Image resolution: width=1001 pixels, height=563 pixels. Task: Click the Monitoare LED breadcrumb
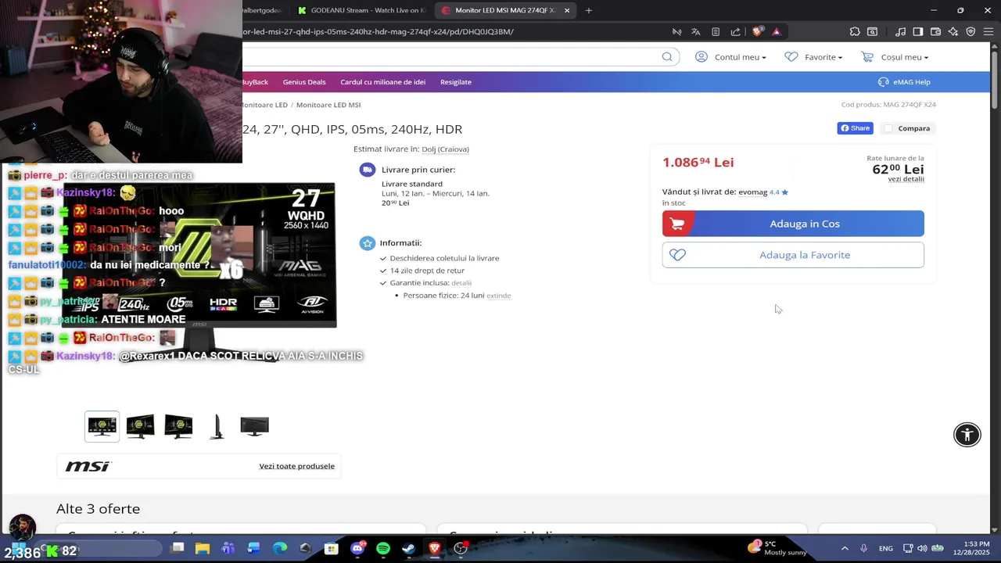(264, 105)
